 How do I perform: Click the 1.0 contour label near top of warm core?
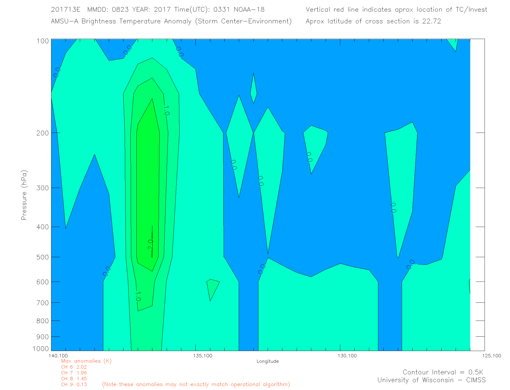coord(166,110)
